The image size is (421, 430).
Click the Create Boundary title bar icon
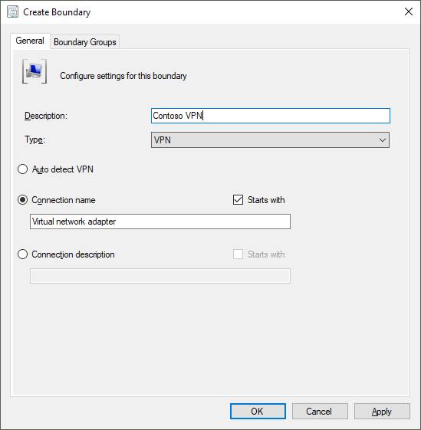(x=12, y=12)
